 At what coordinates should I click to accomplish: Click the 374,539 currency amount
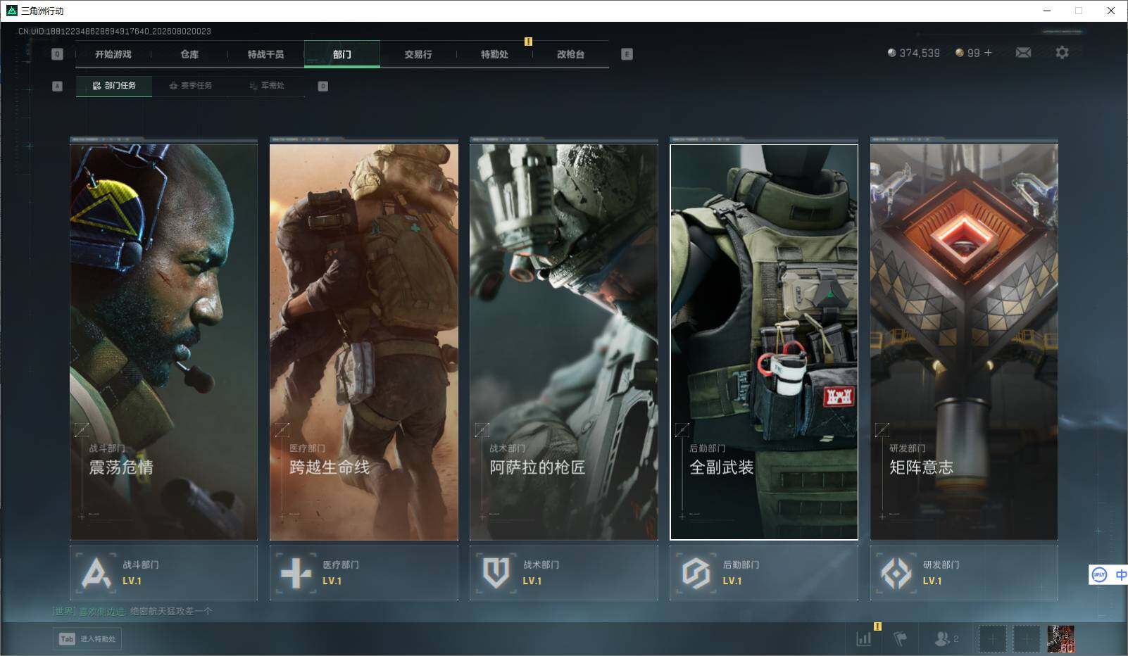[x=920, y=53]
